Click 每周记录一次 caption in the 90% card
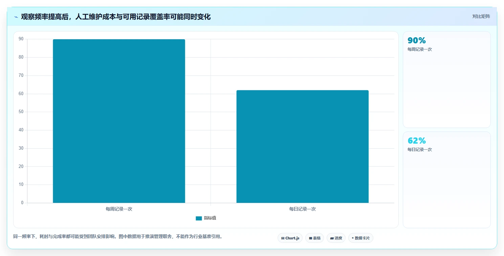Viewport: 504px width, 256px height. (x=420, y=49)
